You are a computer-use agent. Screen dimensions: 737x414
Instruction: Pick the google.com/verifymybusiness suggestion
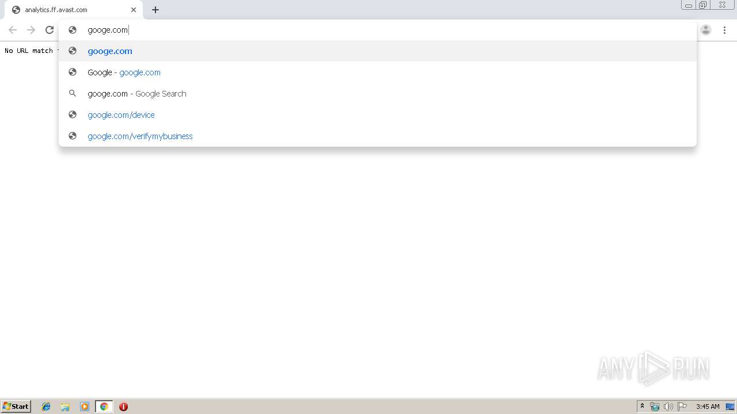[378, 136]
